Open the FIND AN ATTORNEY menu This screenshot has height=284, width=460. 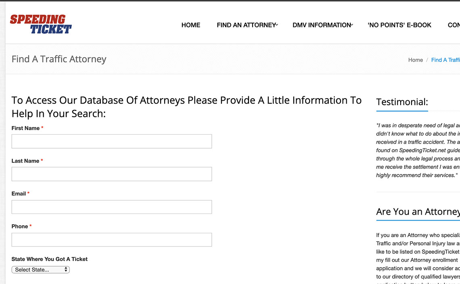coord(246,25)
